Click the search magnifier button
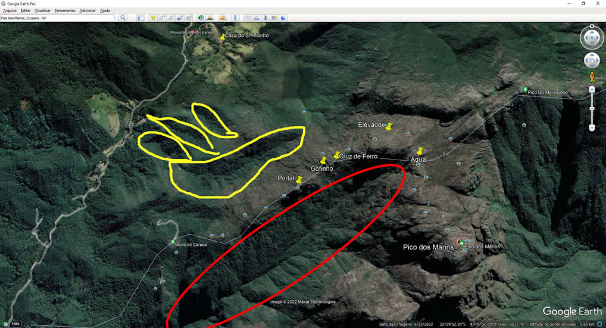This screenshot has height=328, width=606. tap(123, 18)
